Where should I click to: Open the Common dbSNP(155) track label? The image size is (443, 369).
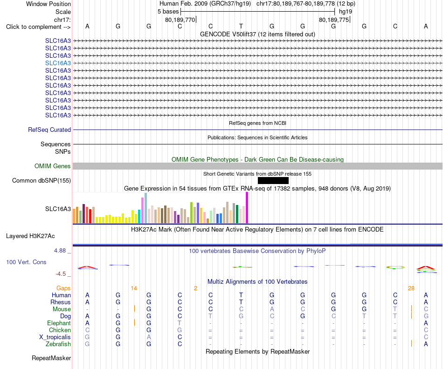pos(42,180)
